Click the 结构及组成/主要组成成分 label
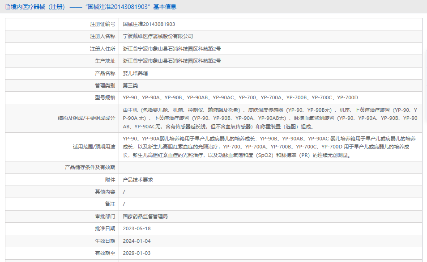 [86, 118]
